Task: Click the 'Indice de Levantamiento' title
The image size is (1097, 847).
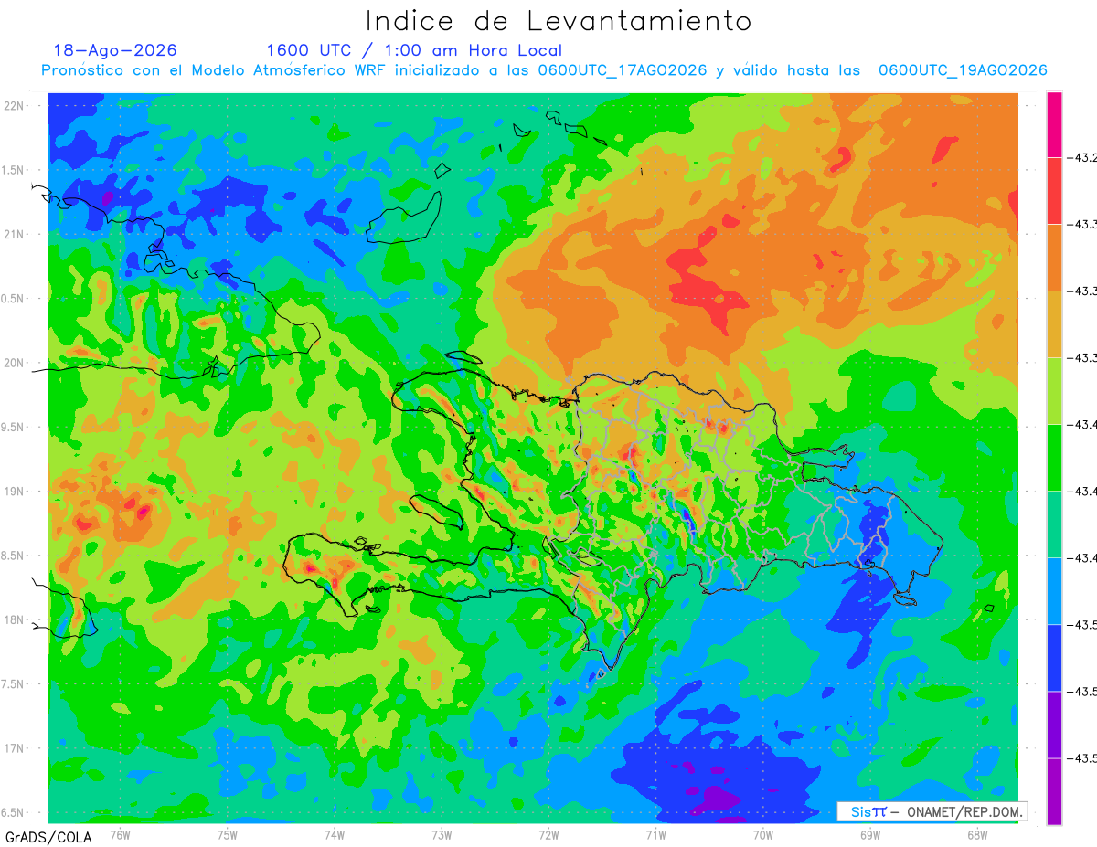Action: [559, 20]
